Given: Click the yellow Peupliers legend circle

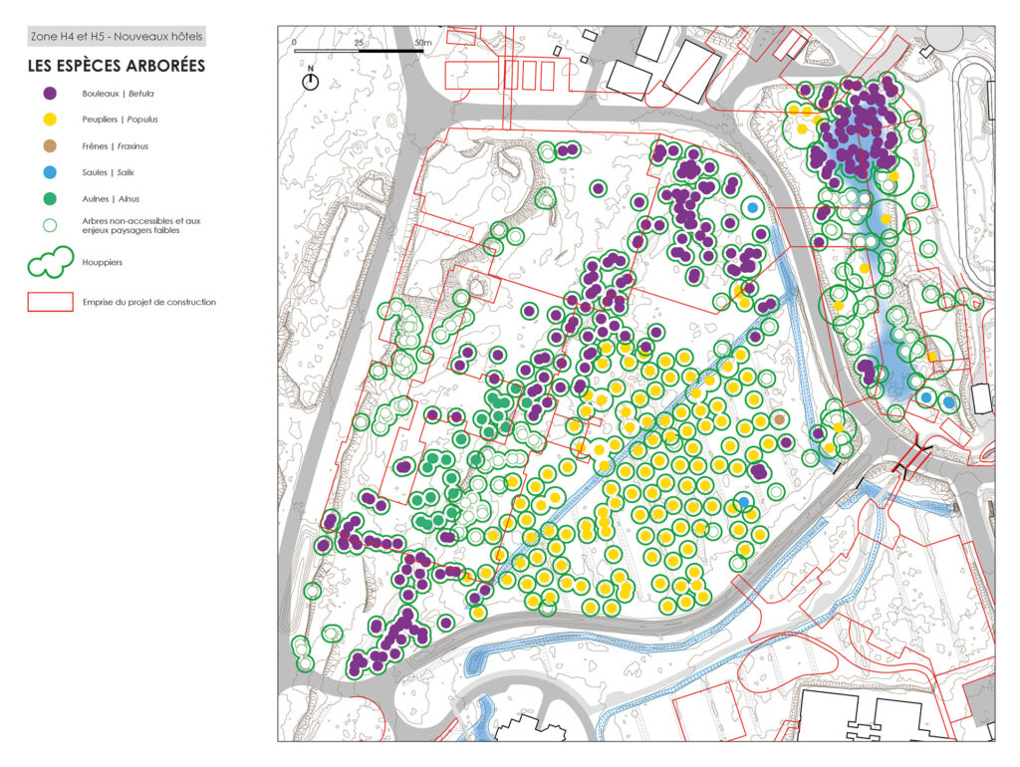Looking at the screenshot, I should coord(50,120).
